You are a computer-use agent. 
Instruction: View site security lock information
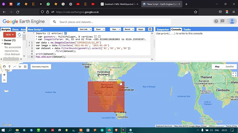click(48, 12)
